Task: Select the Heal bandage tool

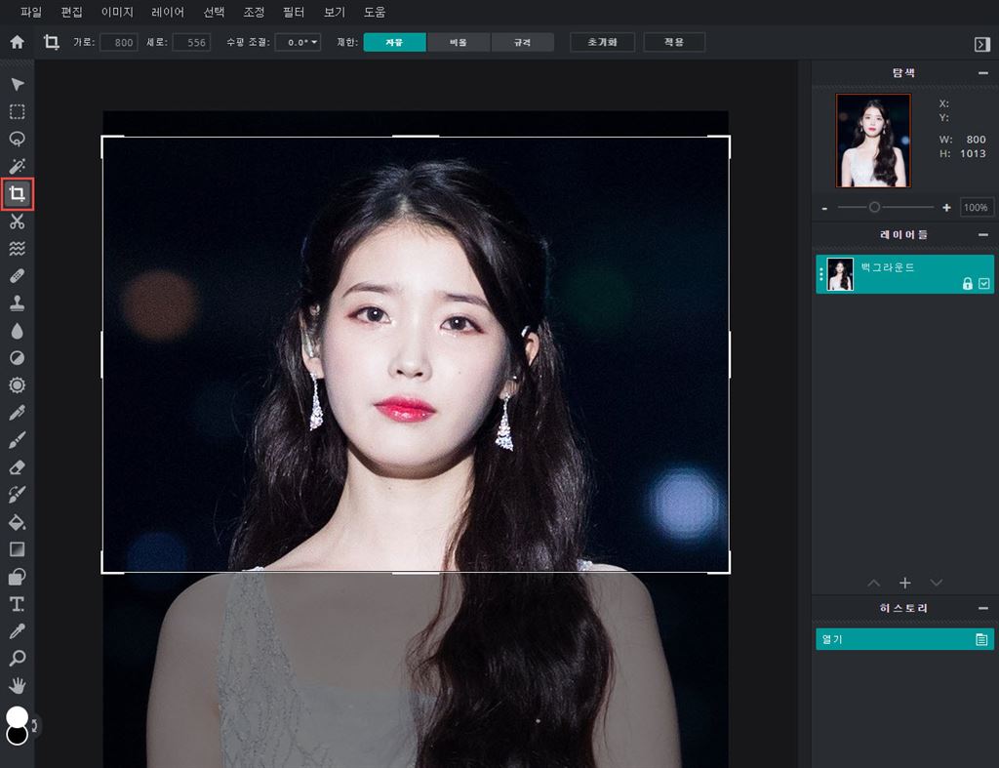Action: (x=18, y=276)
